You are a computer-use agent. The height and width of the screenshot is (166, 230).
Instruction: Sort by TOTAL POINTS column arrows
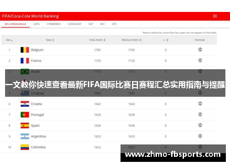(x=104, y=40)
